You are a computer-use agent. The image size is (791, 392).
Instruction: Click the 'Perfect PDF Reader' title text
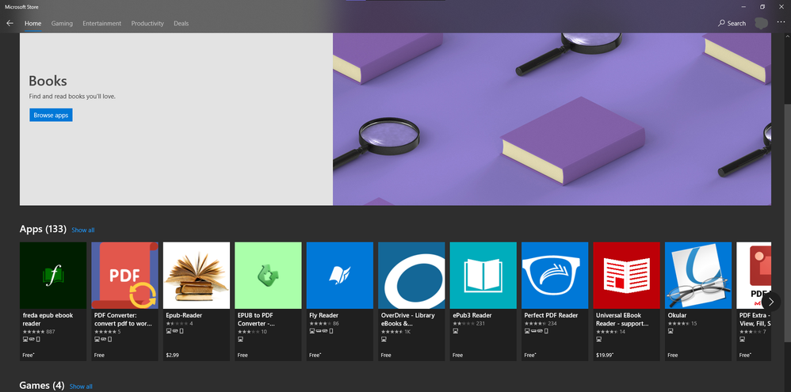click(x=551, y=315)
